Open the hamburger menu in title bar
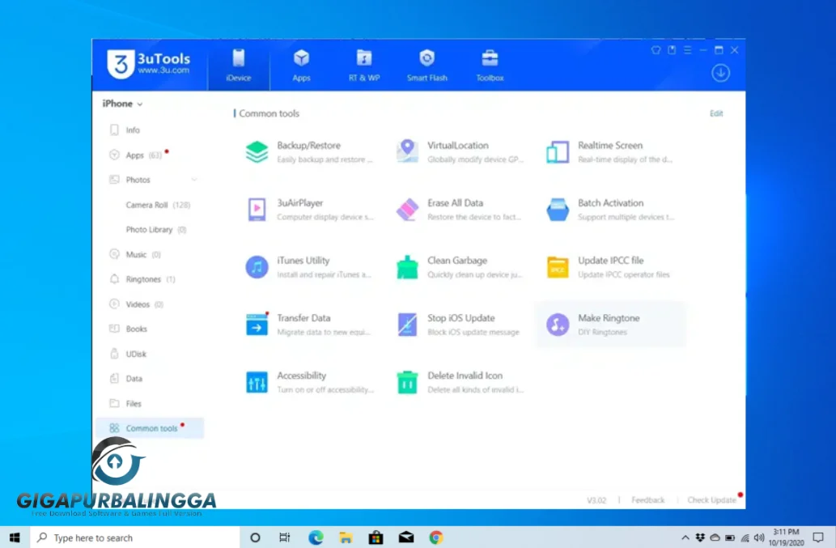This screenshot has height=548, width=836. (x=688, y=50)
